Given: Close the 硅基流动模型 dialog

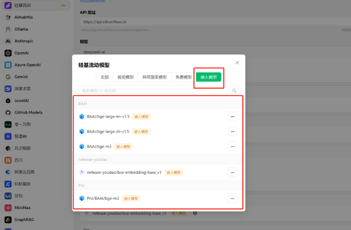Looking at the screenshot, I should click(237, 63).
